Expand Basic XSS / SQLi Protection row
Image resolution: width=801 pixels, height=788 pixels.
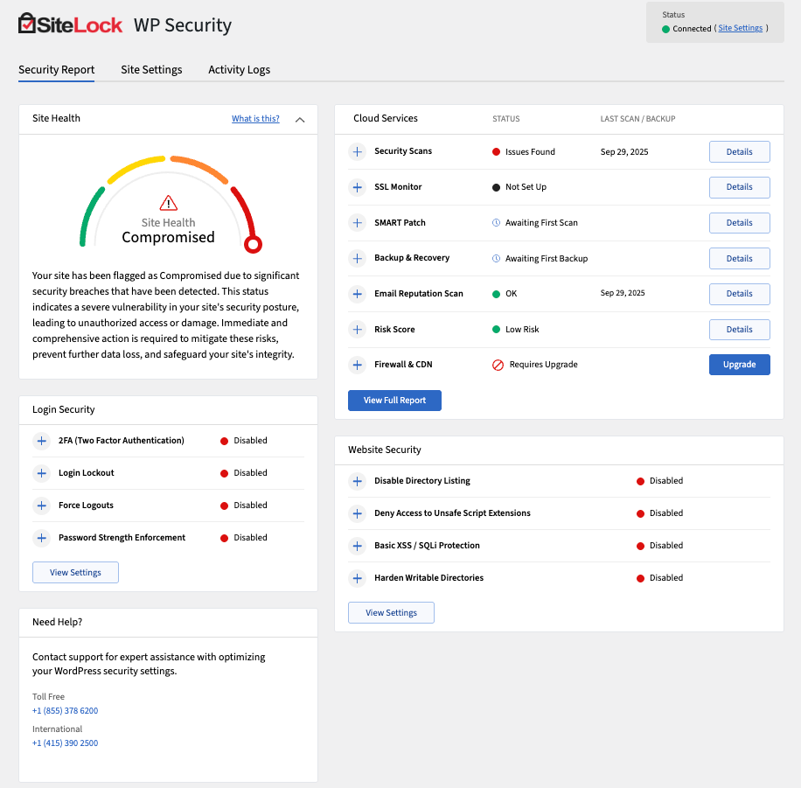[357, 547]
